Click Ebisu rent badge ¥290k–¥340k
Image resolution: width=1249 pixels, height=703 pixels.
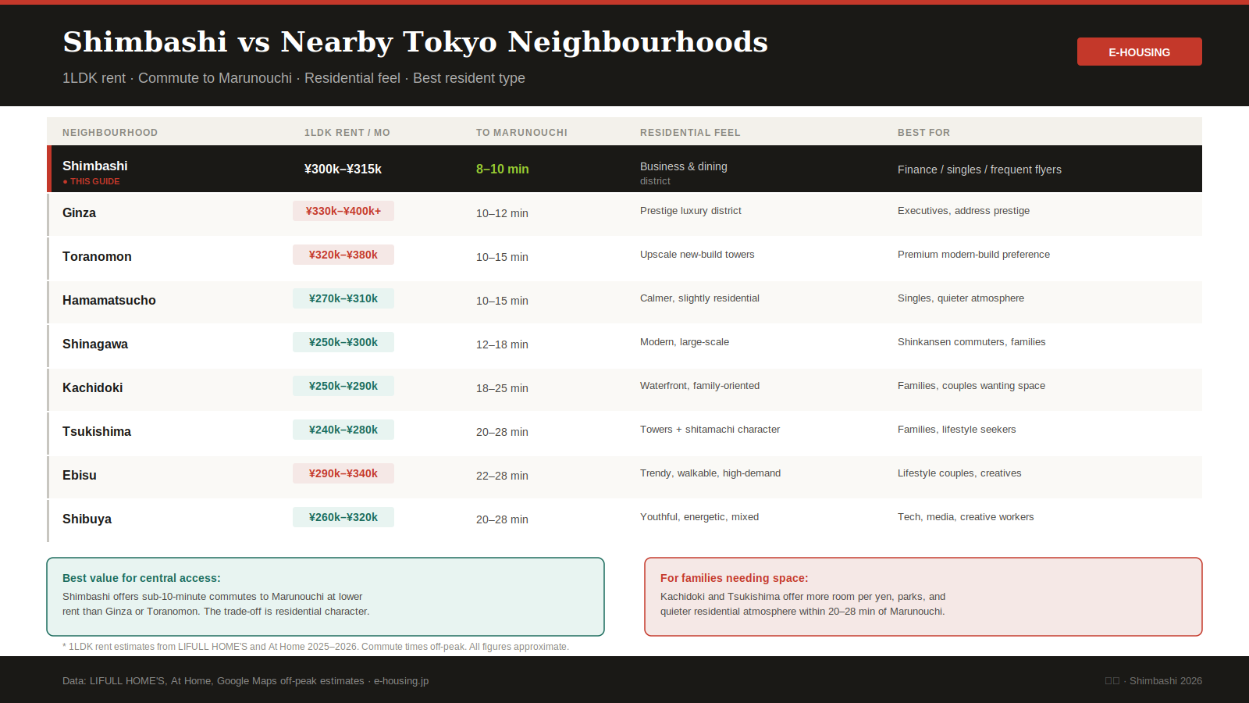tap(343, 473)
